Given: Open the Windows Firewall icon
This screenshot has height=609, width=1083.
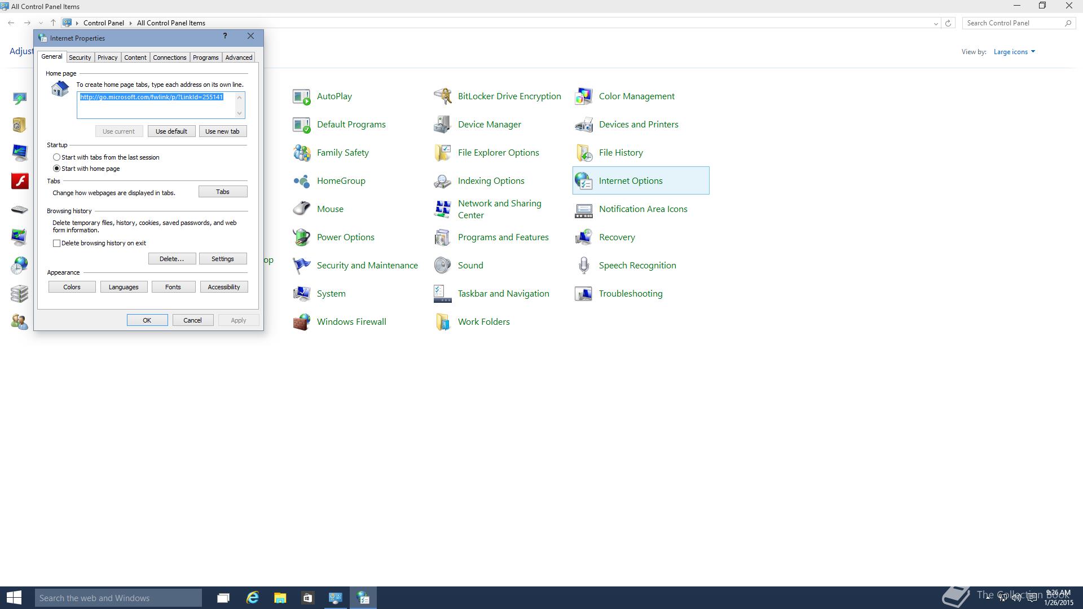Looking at the screenshot, I should [302, 322].
